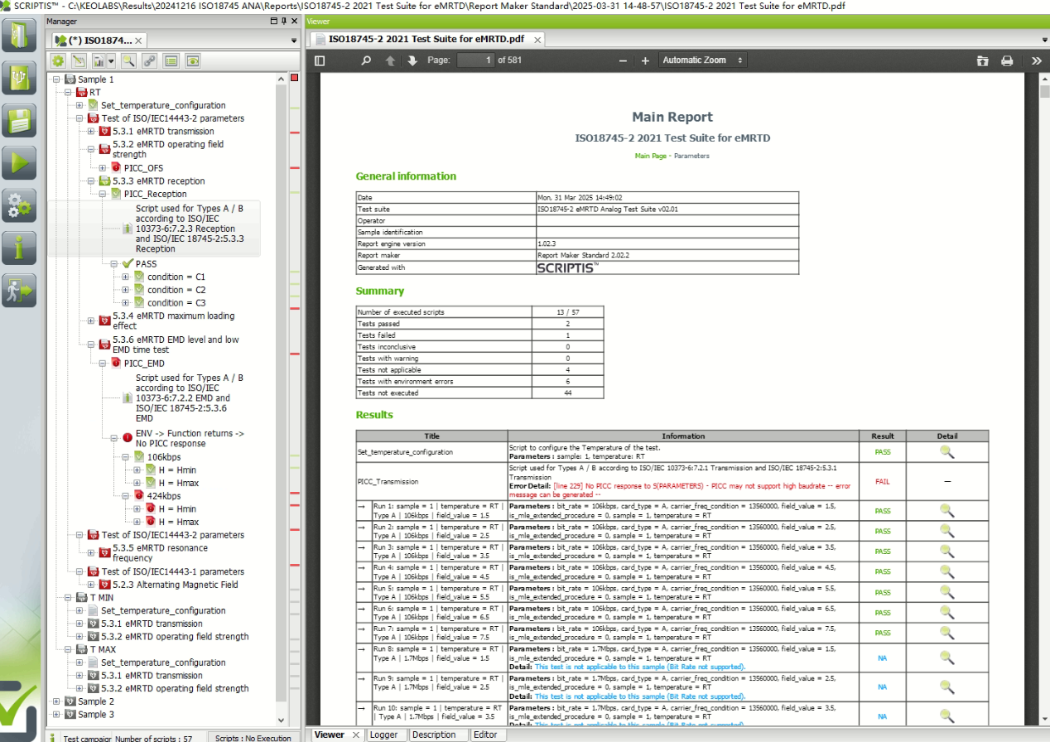Pin the Manager panel with pushpin icon

click(x=284, y=21)
